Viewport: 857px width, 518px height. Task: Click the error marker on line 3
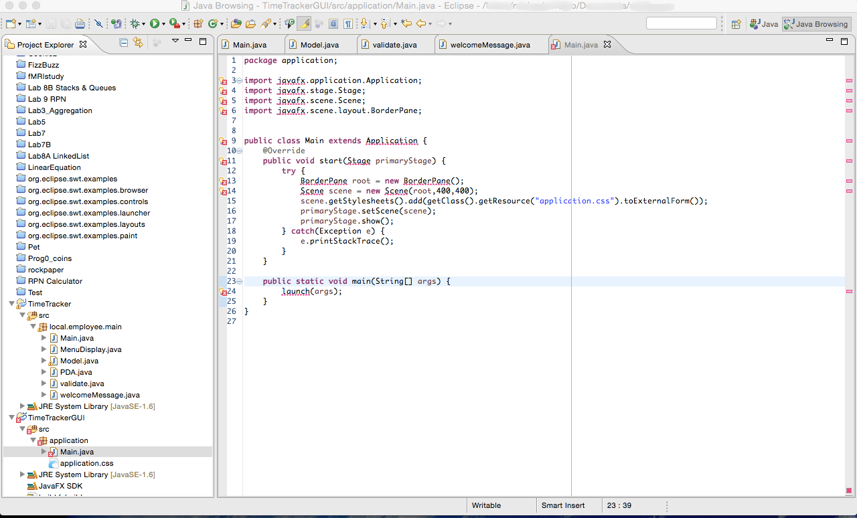[223, 81]
